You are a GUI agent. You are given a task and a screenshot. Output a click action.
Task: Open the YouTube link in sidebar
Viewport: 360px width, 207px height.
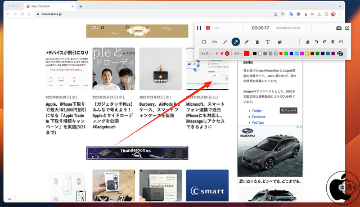pos(258,123)
